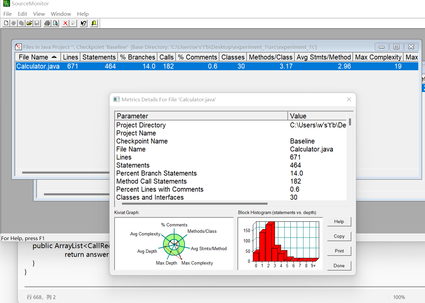Print using the printer toolbar icon
This screenshot has width=425, height=303.
pyautogui.click(x=47, y=23)
